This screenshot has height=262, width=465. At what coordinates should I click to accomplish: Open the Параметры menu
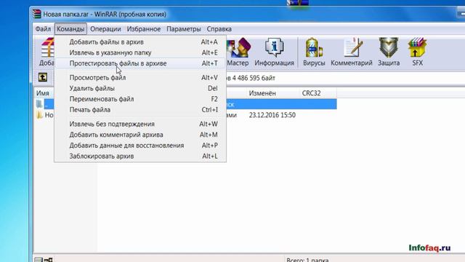[184, 29]
